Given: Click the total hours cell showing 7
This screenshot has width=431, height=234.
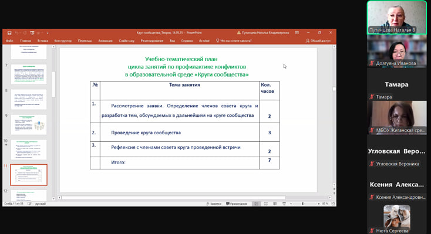Looking at the screenshot, I should click(x=270, y=163).
